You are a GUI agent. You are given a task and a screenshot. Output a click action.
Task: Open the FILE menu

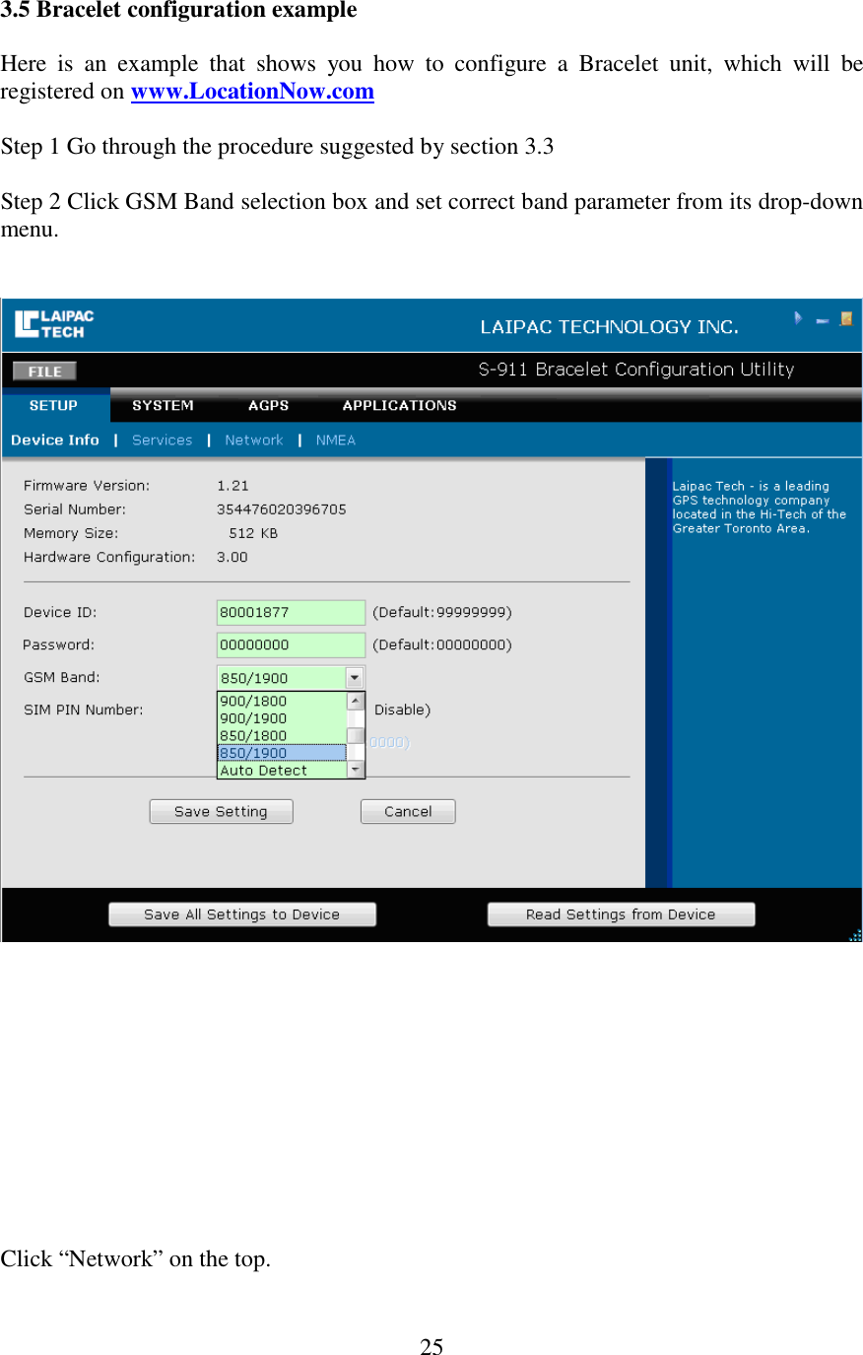[x=44, y=372]
